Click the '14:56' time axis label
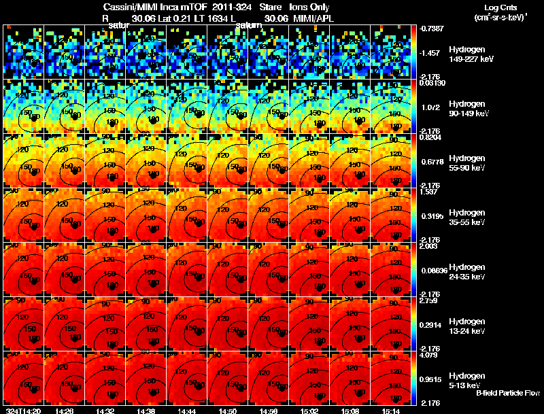The width and height of the screenshot is (544, 414). (269, 411)
